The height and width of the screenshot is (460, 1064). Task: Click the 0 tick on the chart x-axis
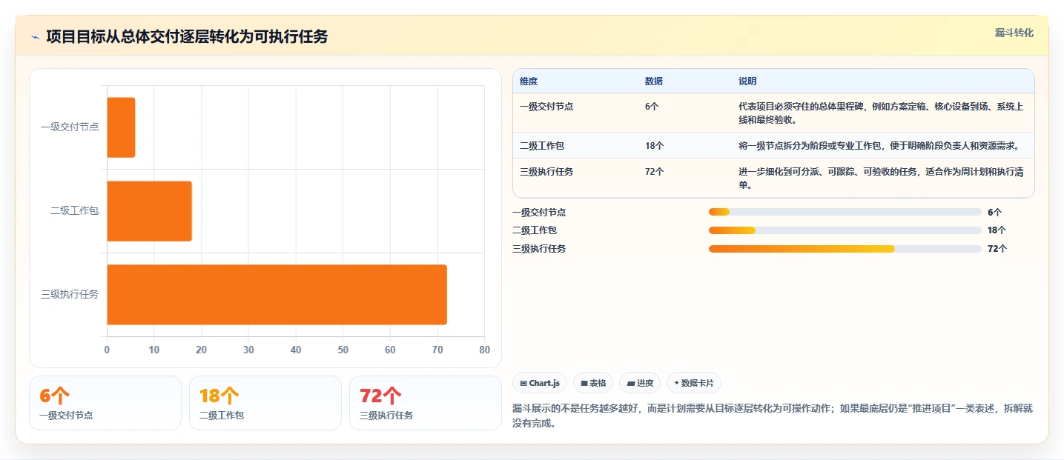pyautogui.click(x=107, y=350)
